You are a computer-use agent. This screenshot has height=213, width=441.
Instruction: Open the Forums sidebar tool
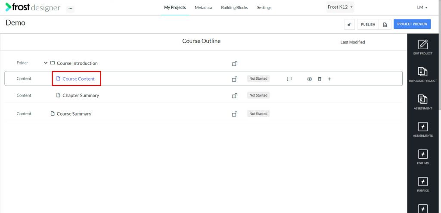point(422,154)
